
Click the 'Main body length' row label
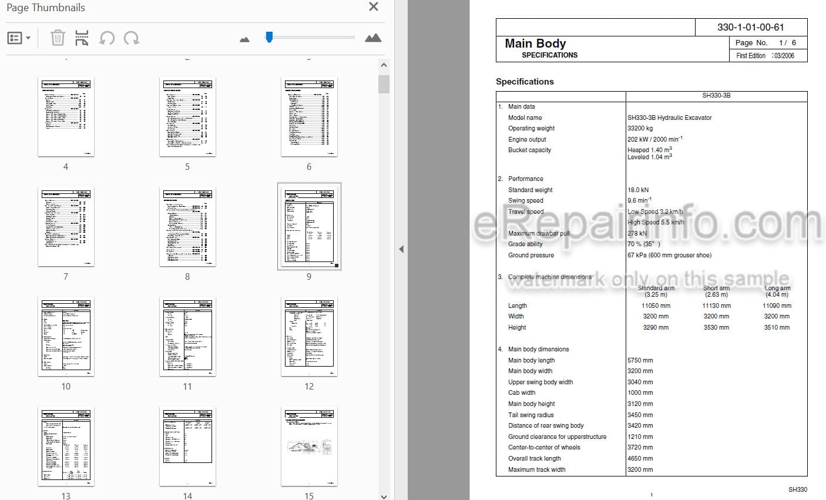pyautogui.click(x=531, y=360)
